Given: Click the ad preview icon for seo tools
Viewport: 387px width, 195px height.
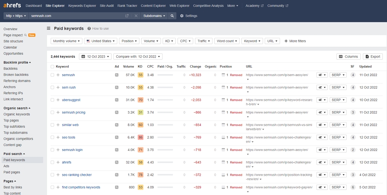Looking at the screenshot, I should click(x=116, y=137).
